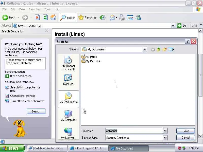
Task: Click the Back arrow icon in IE toolbar
Action: point(5,17)
